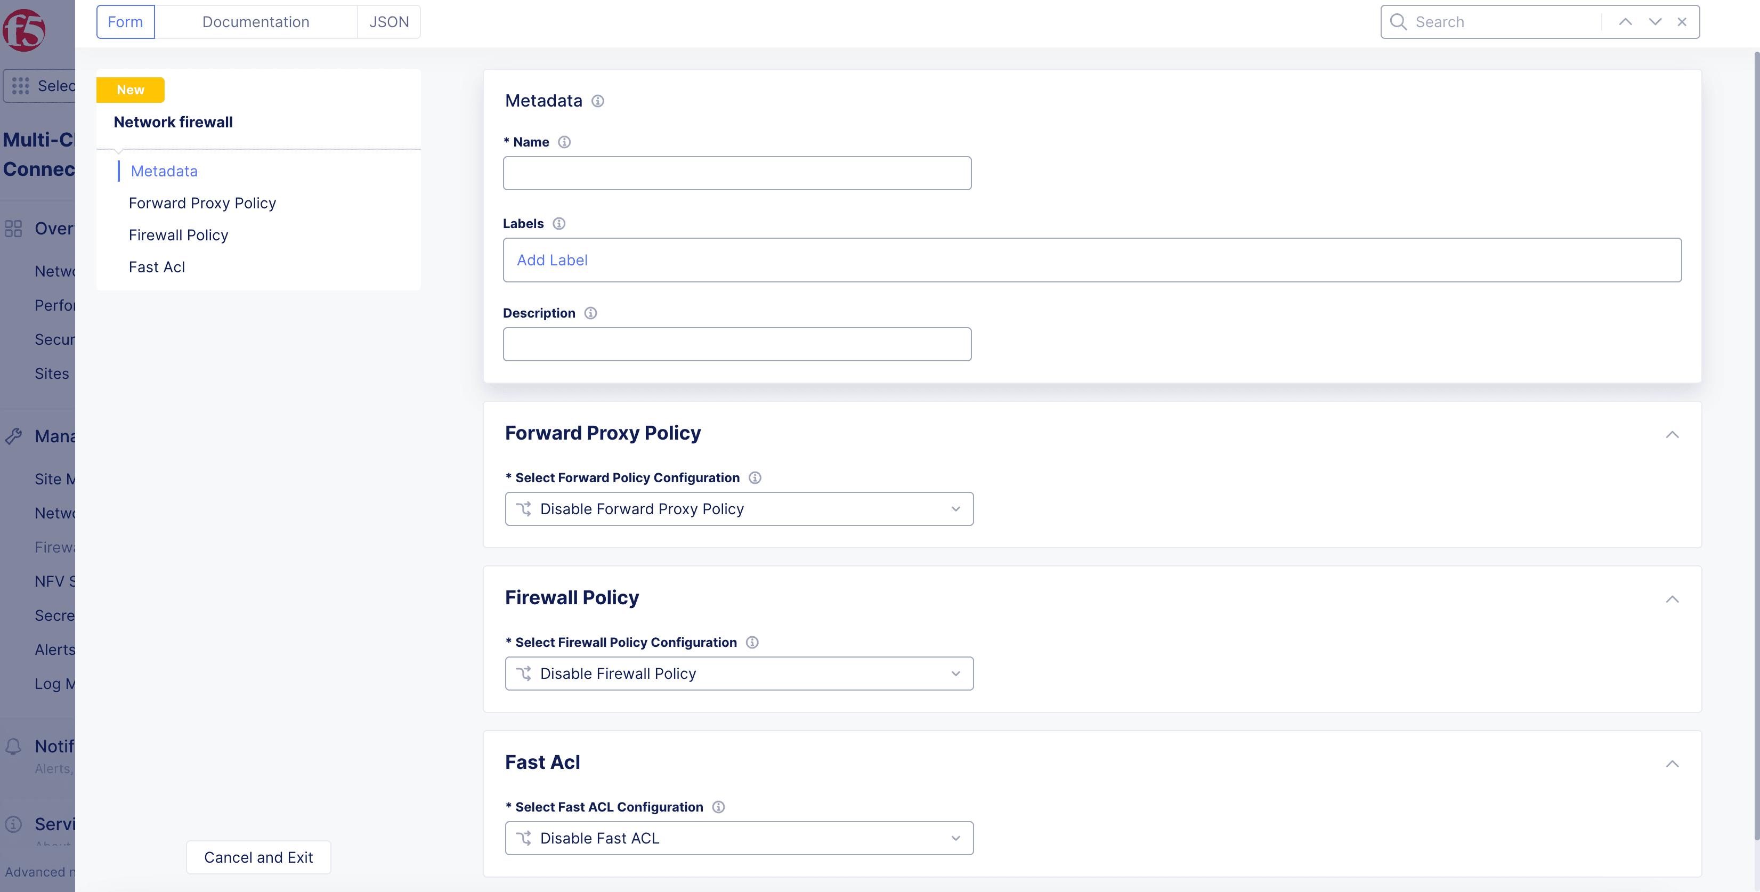Click the search previous-result up arrow

tap(1625, 22)
